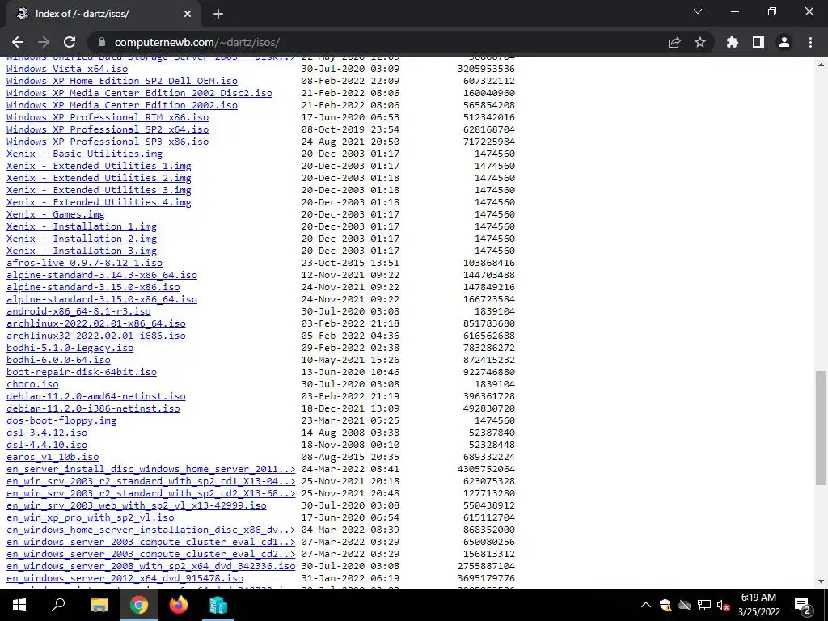828x621 pixels.
Task: Launch Firefox from the taskbar
Action: pyautogui.click(x=179, y=605)
